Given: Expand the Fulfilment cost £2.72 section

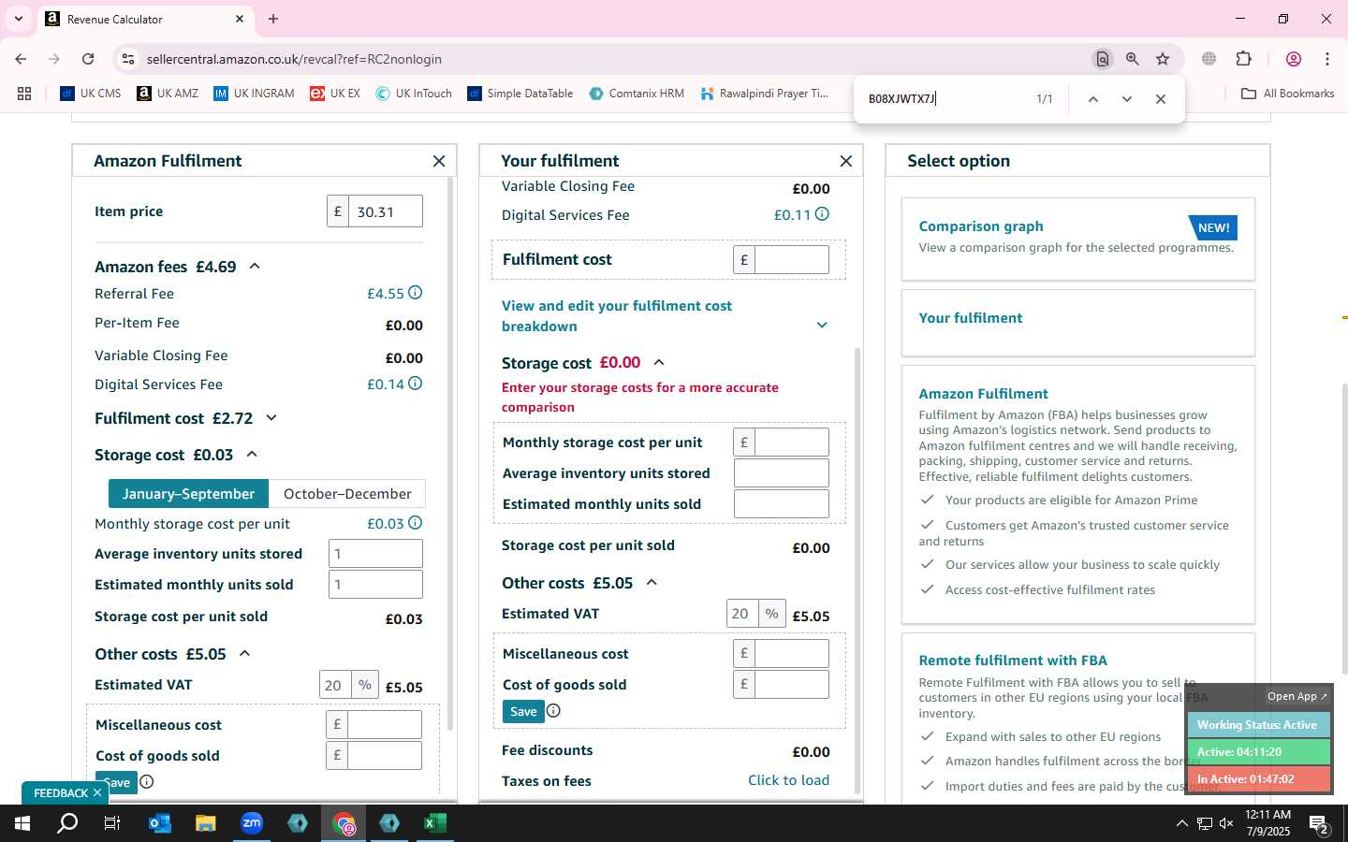Looking at the screenshot, I should click(x=271, y=418).
